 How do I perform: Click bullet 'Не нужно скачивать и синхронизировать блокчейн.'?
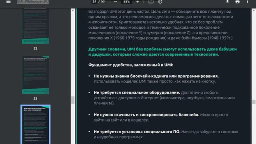click(x=146, y=115)
